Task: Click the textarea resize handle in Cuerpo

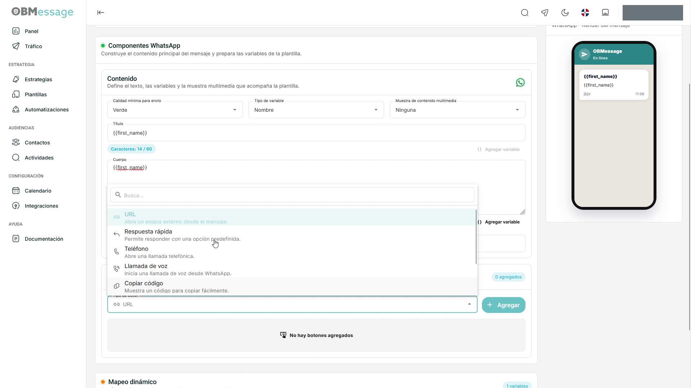Action: pos(523,212)
